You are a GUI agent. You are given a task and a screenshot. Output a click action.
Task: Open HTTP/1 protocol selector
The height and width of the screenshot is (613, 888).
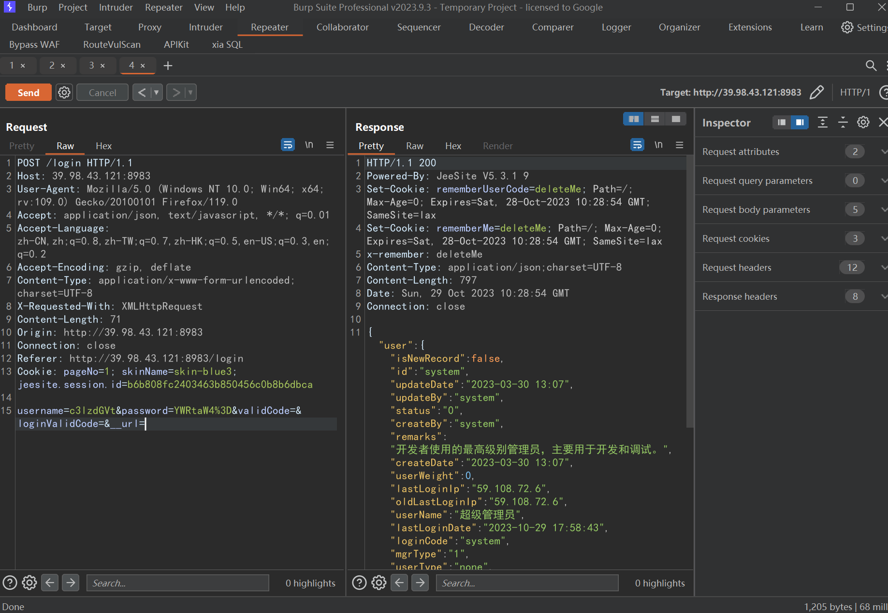[x=855, y=92]
